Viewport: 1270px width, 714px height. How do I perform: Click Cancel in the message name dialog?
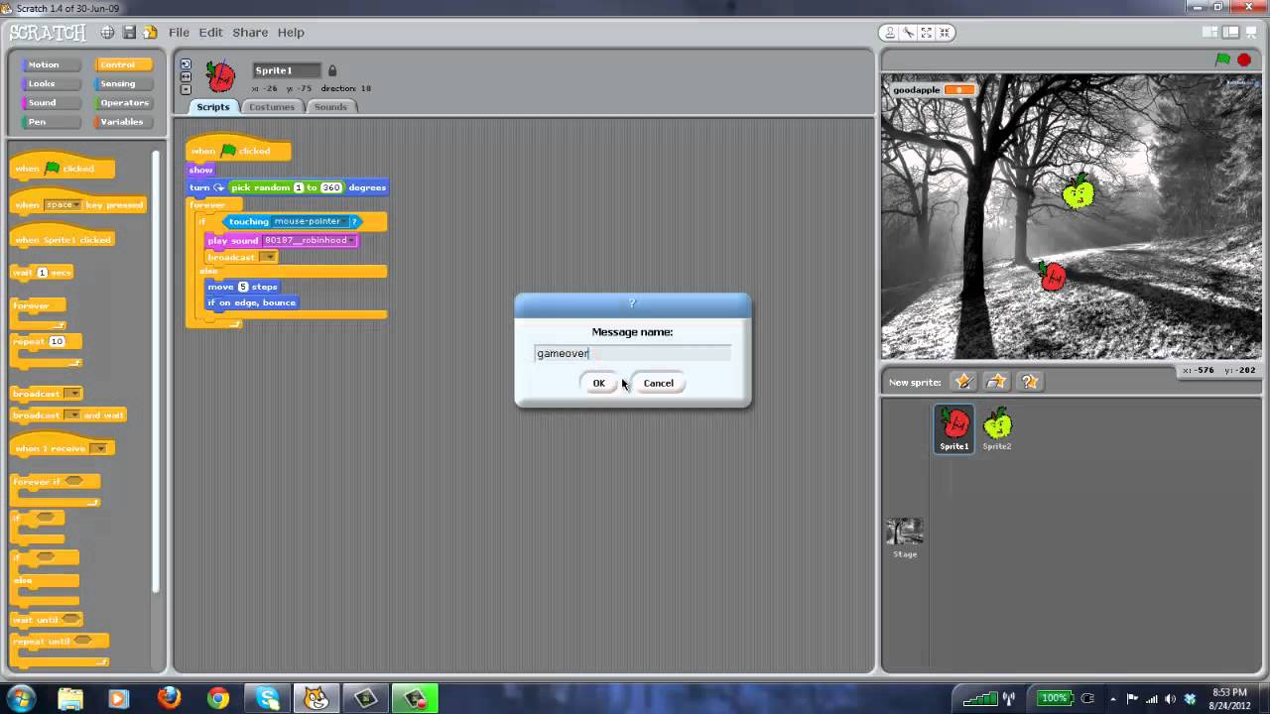(658, 383)
